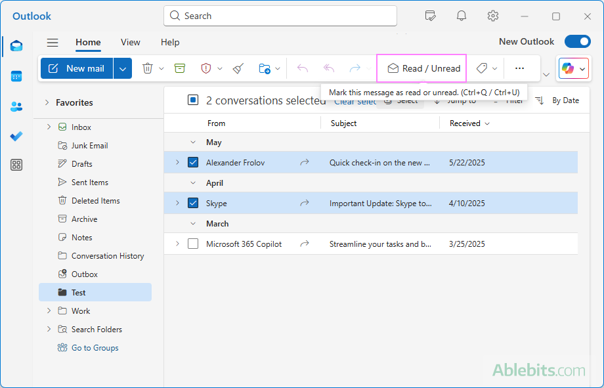Open the To Do checkmark icon
Viewport: 604px width, 388px height.
pyautogui.click(x=16, y=136)
